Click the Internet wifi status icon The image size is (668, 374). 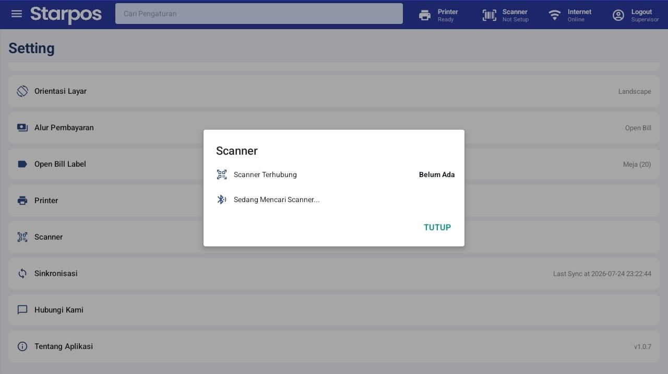tap(555, 15)
